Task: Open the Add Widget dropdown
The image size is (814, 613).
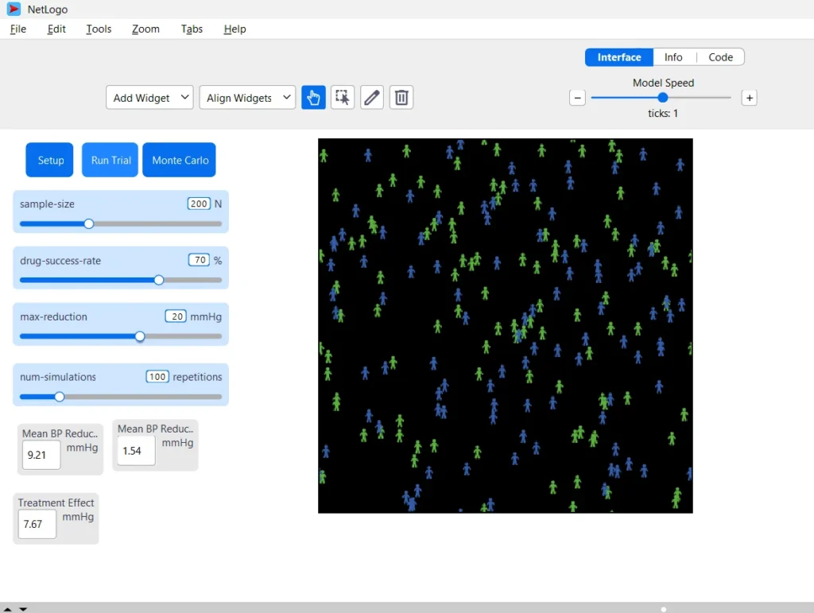Action: point(149,98)
